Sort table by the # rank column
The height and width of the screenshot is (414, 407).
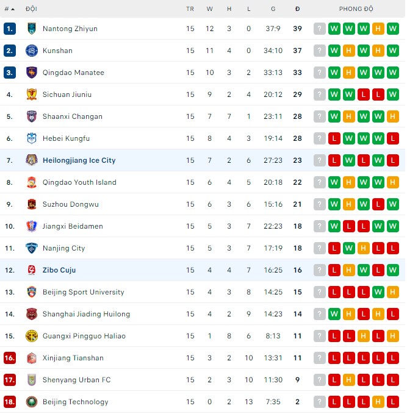(9, 9)
